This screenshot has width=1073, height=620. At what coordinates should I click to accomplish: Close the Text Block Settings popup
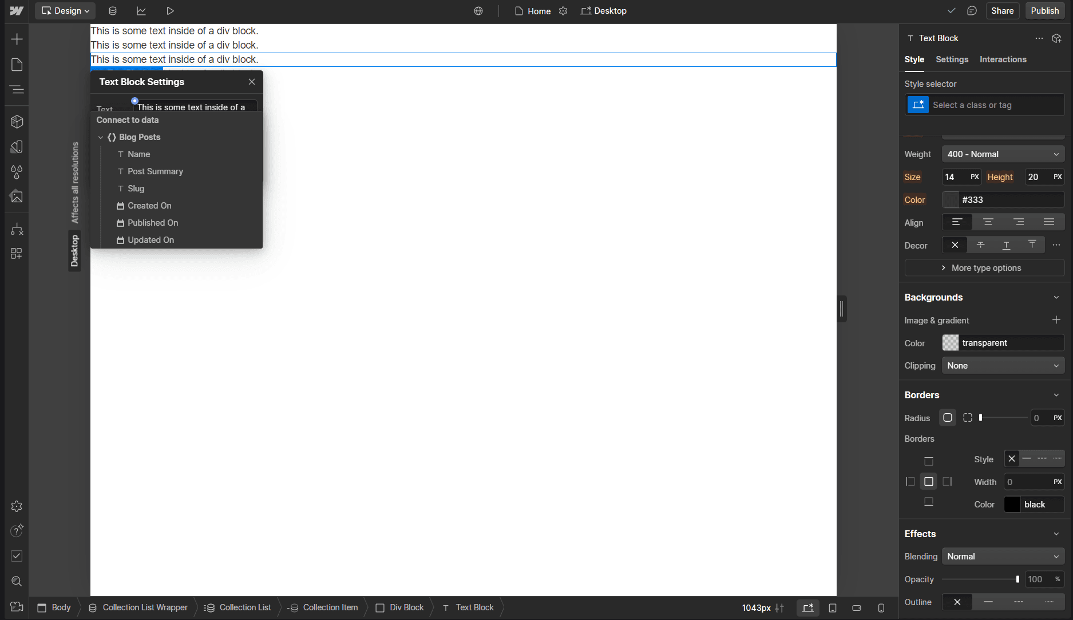[252, 82]
